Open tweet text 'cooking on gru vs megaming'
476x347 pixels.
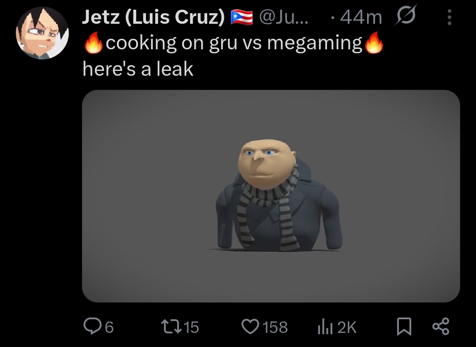coord(234,43)
